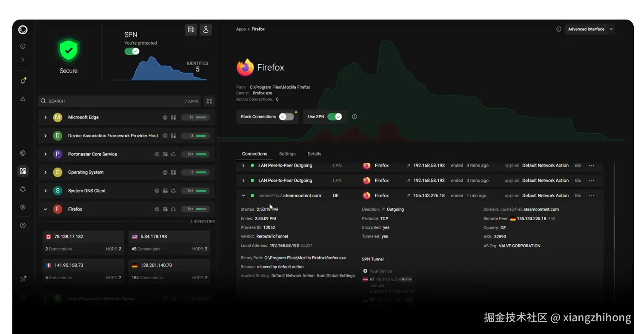This screenshot has width=641, height=334.
Task: Expand the Microsoft Edge app row
Action: coord(46,117)
